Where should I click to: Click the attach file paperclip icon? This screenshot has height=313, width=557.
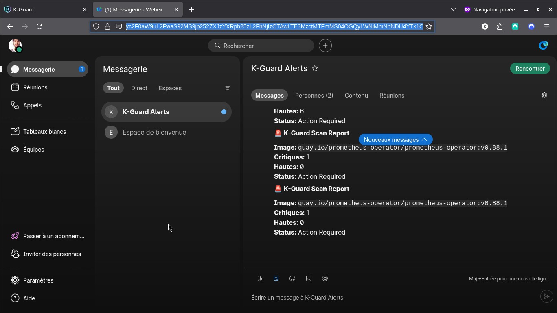[x=259, y=278]
